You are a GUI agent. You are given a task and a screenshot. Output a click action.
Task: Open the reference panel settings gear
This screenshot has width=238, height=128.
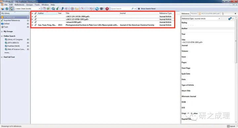230,19
